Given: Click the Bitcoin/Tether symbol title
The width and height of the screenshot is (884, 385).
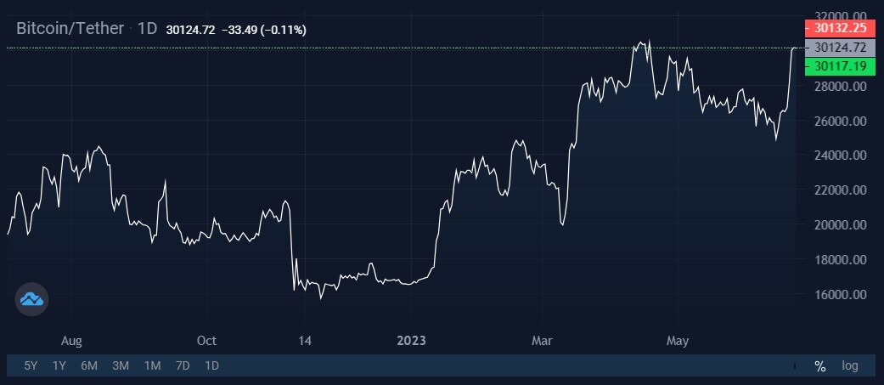Looking at the screenshot, I should 70,29.
